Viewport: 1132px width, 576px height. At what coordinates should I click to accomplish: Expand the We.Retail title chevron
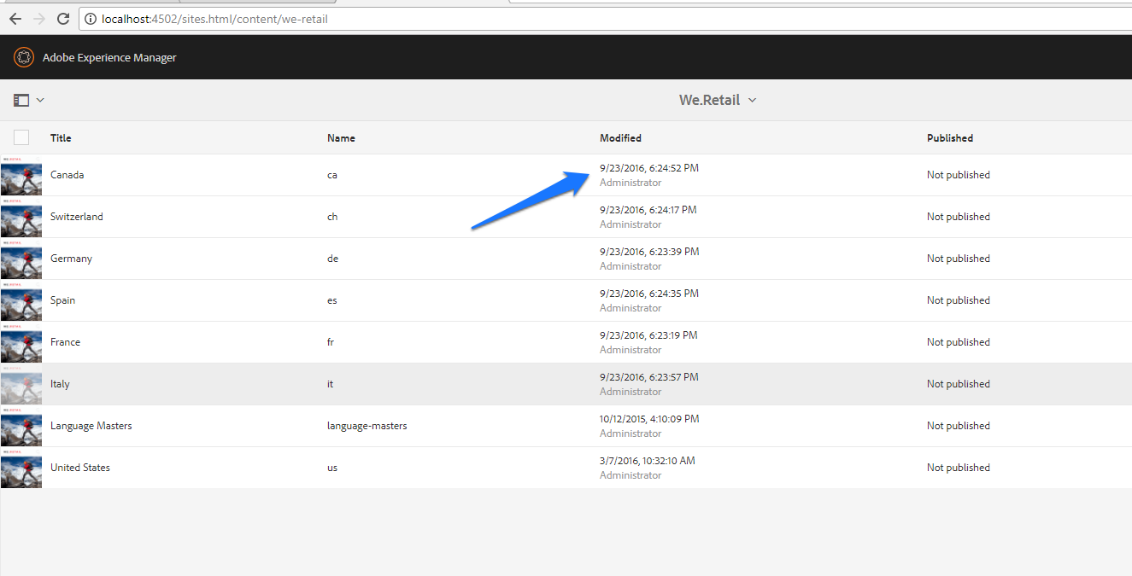coord(752,100)
